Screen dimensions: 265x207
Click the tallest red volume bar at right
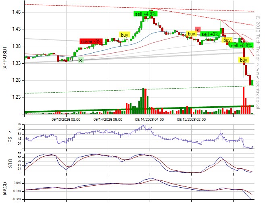coord(244,101)
